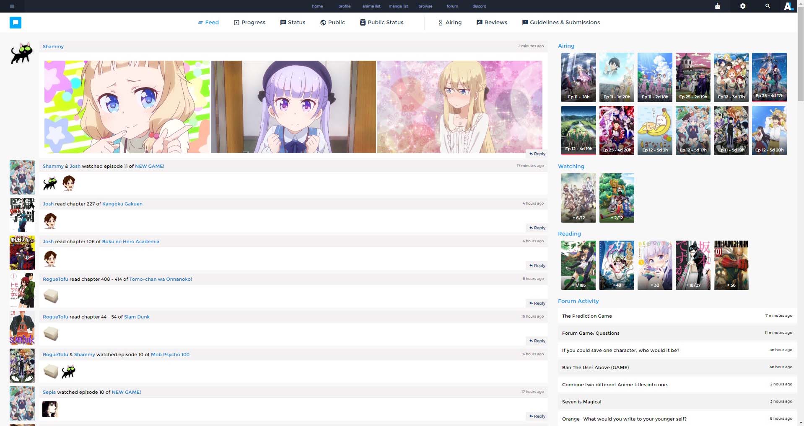Reply to the Tomo-chan wa Onnanoko! activity
Image resolution: width=804 pixels, height=426 pixels.
(x=537, y=303)
